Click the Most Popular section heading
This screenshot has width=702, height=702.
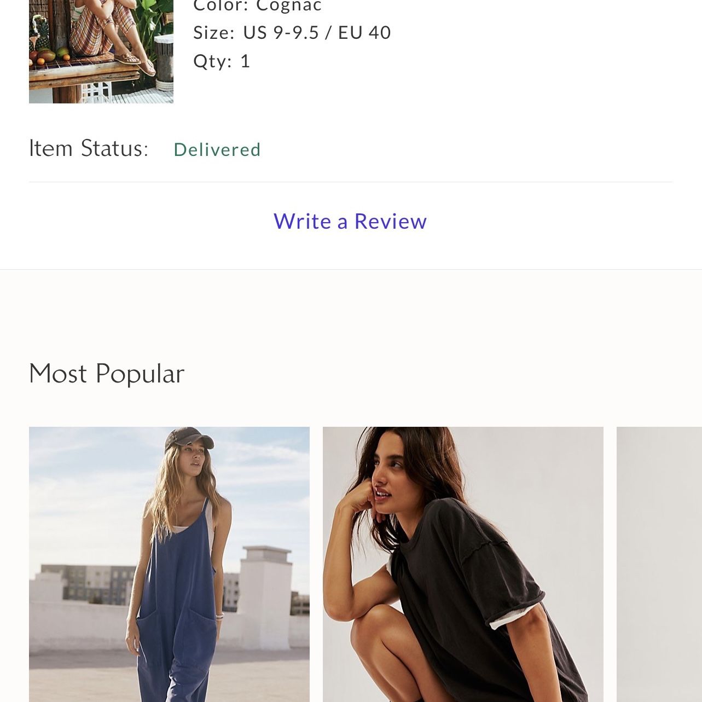(107, 374)
